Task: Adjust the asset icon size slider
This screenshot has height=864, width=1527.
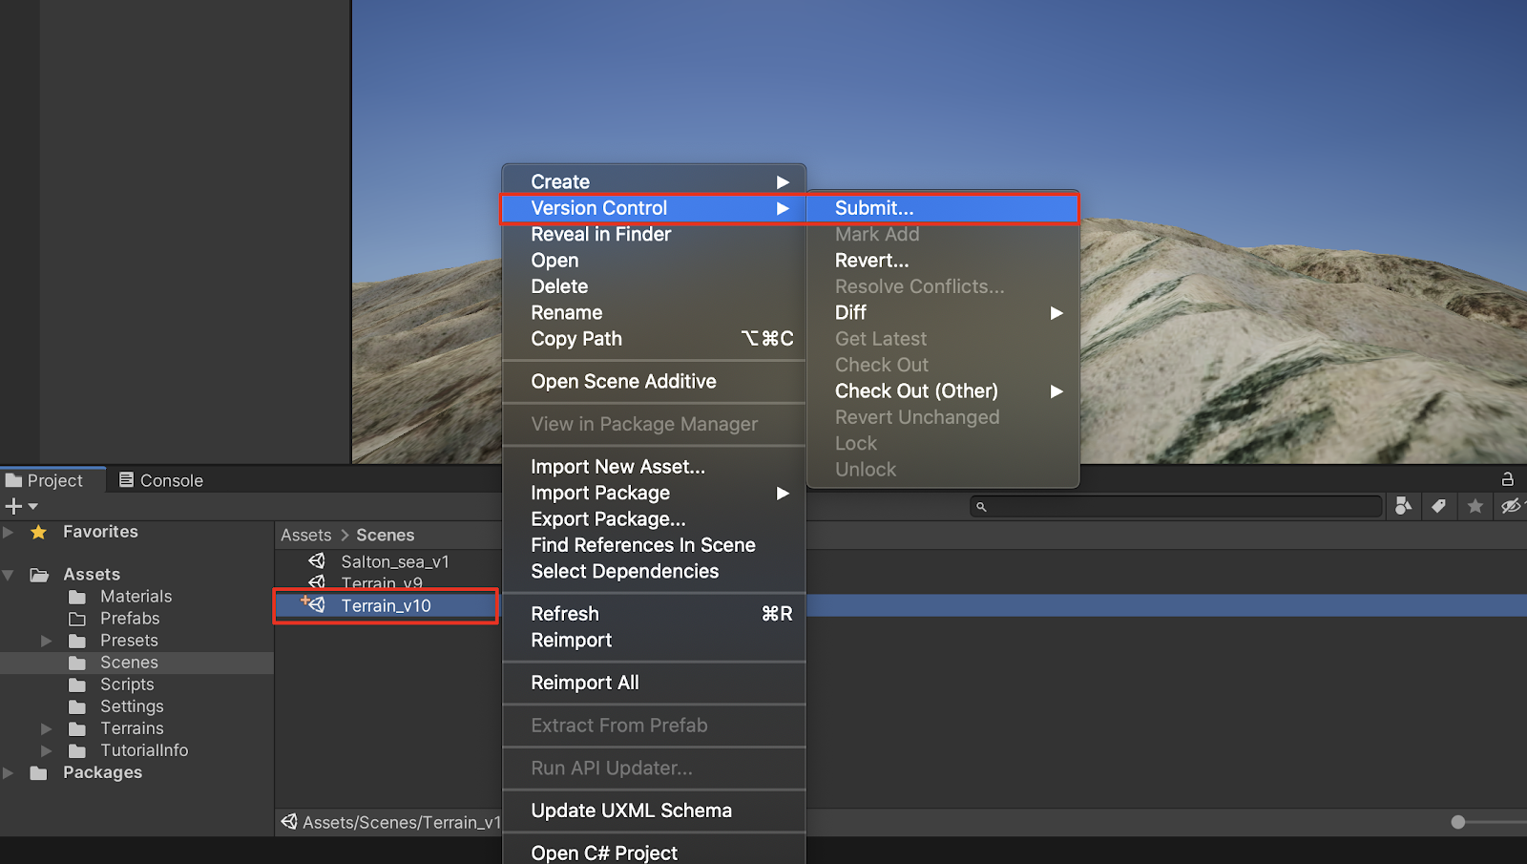Action: 1458,822
